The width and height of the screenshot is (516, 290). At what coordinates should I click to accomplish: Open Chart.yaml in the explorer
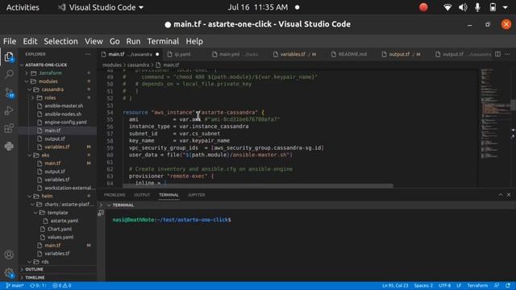[x=60, y=229]
